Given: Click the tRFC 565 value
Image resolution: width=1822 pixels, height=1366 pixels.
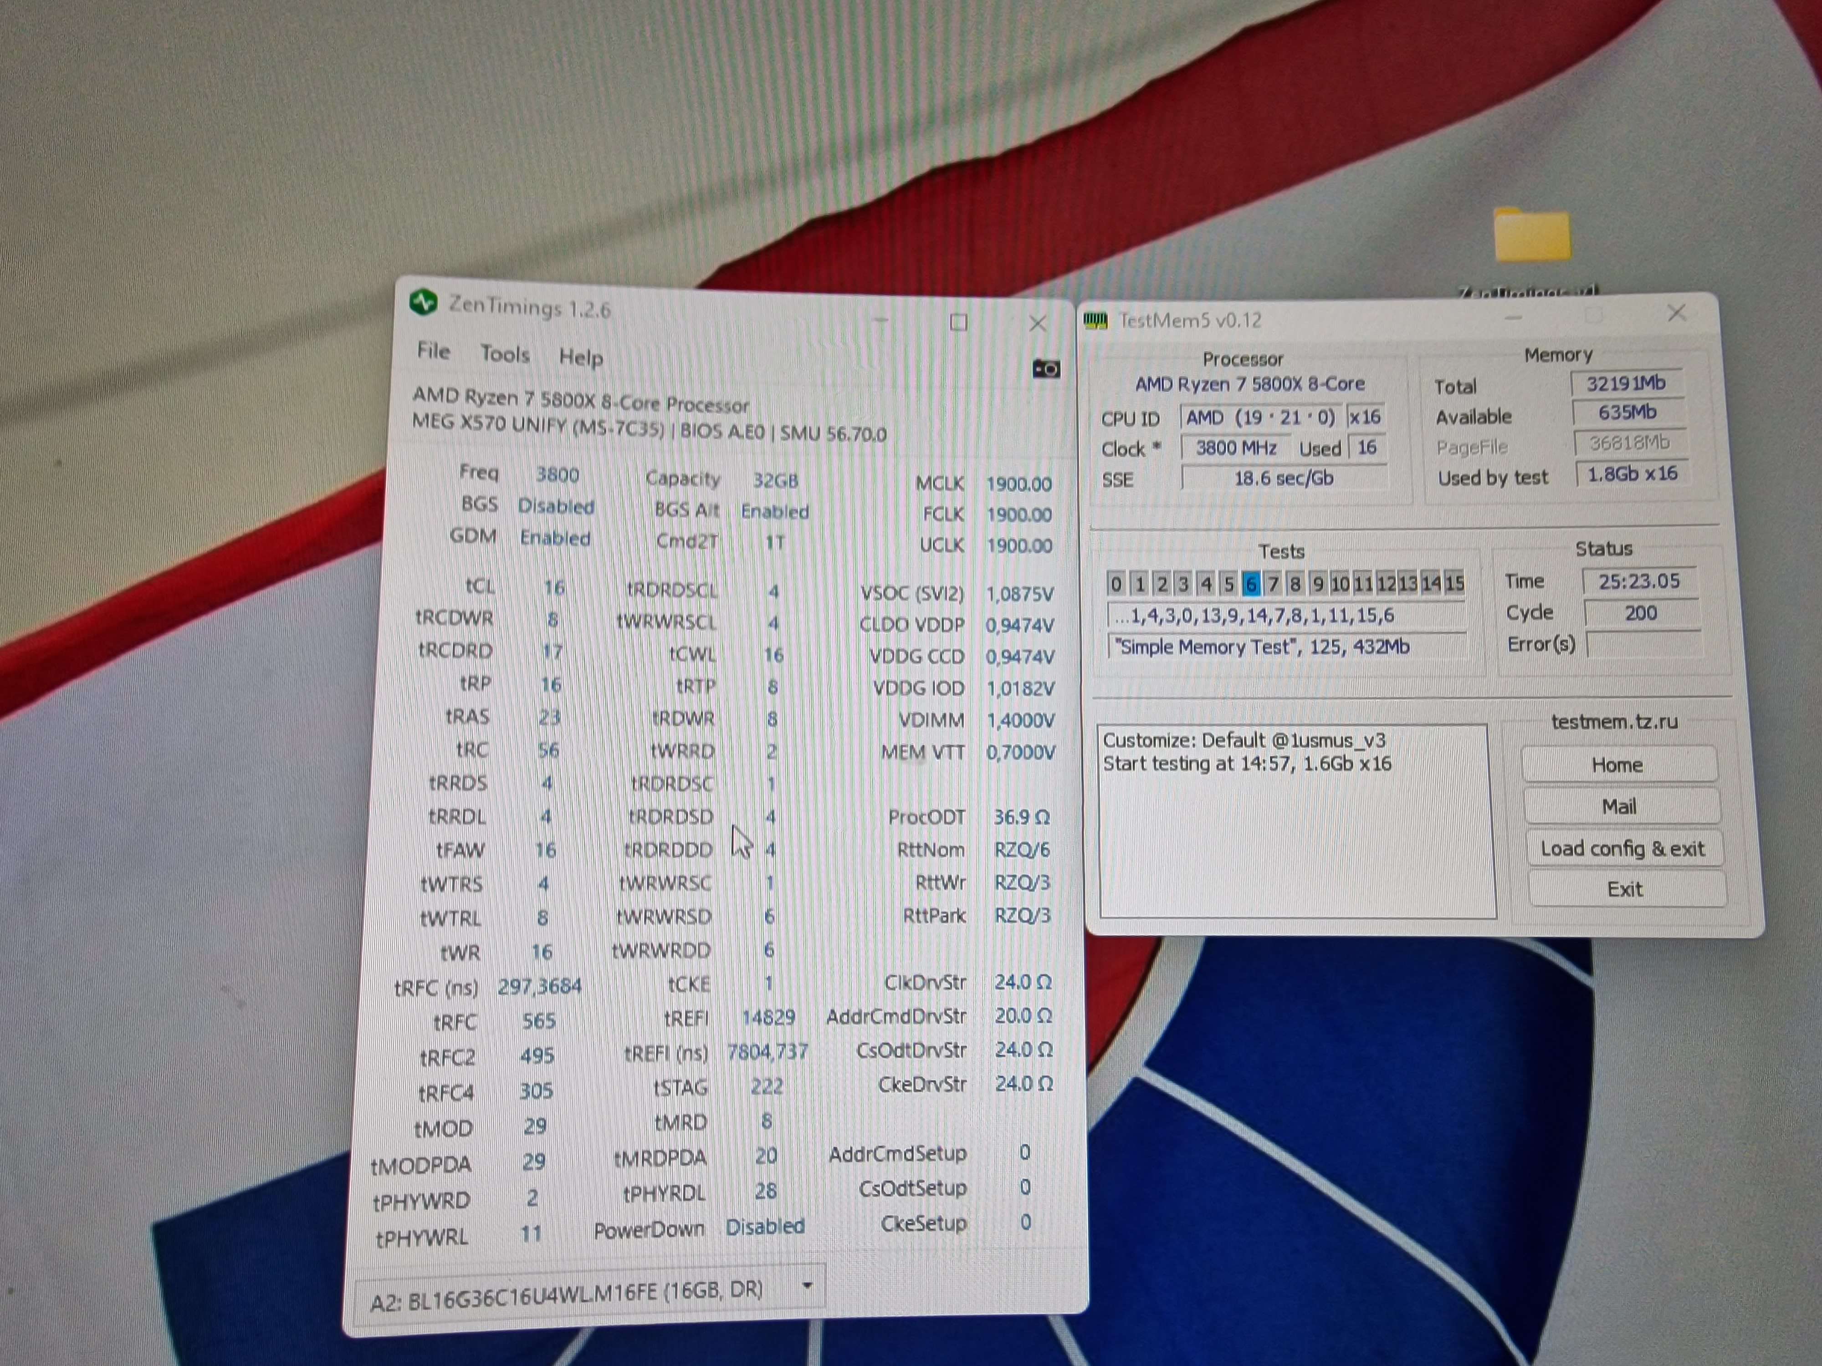Looking at the screenshot, I should pos(539,1021).
